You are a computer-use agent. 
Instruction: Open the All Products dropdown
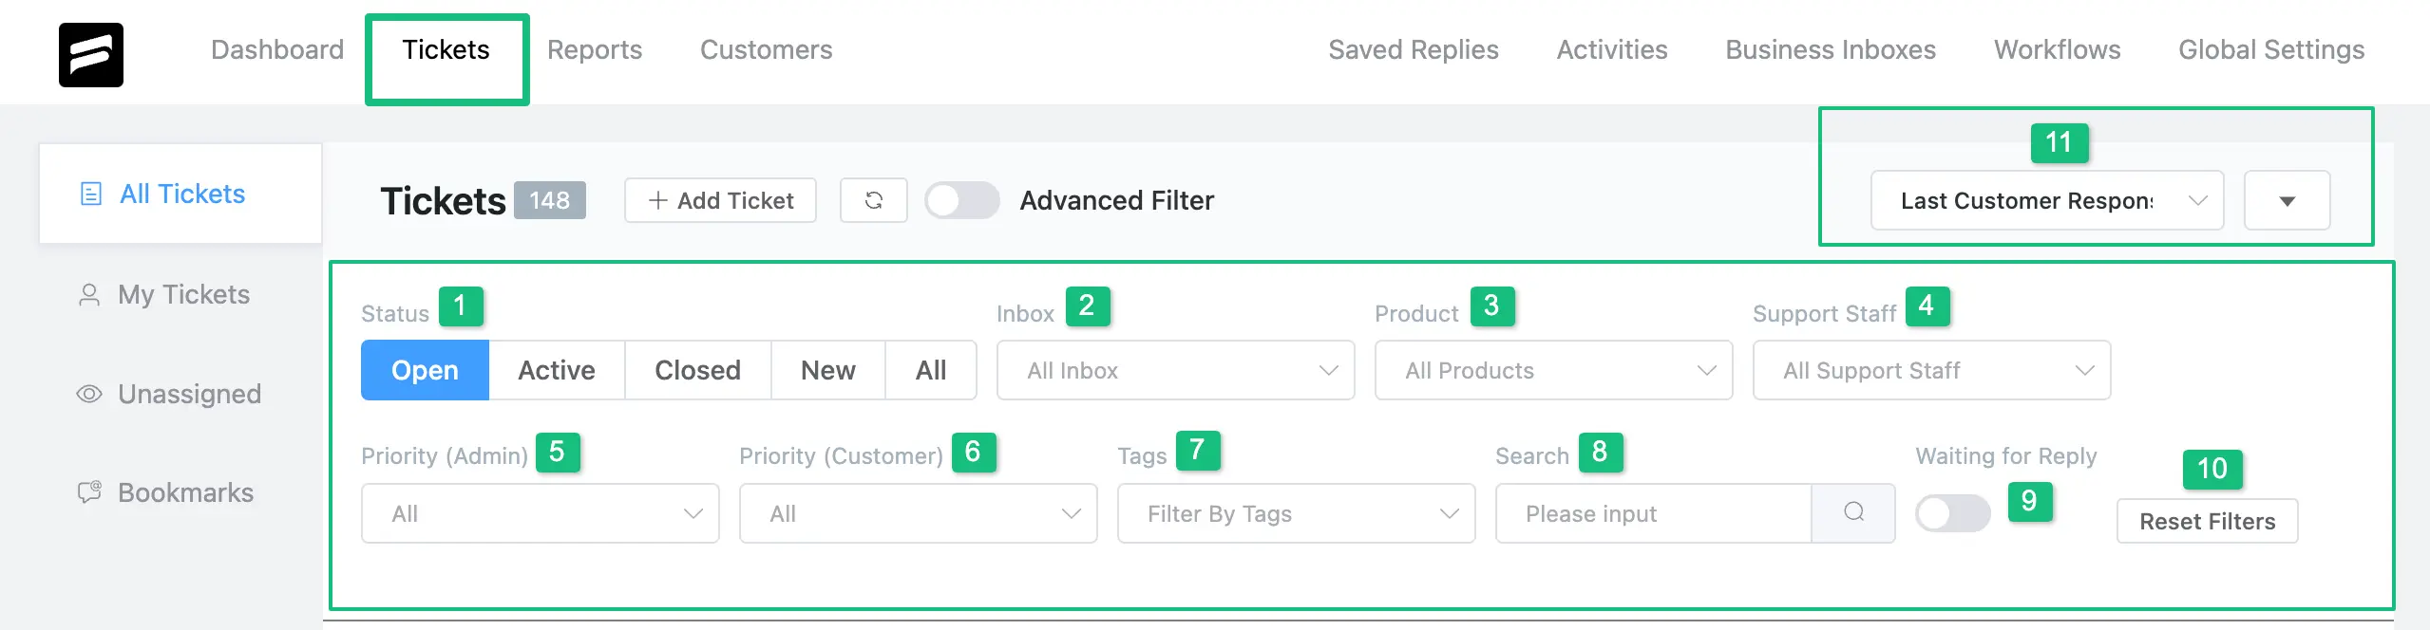(1553, 370)
